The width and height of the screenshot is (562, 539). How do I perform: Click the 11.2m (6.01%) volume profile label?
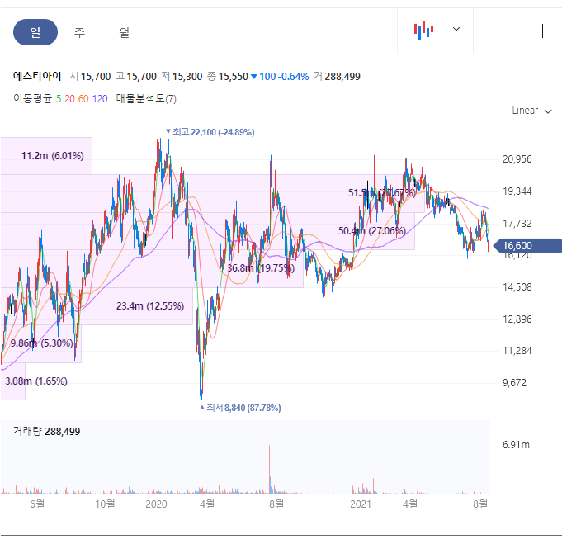click(52, 156)
